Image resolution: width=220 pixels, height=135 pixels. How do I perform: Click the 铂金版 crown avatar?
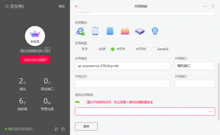[x=35, y=36]
